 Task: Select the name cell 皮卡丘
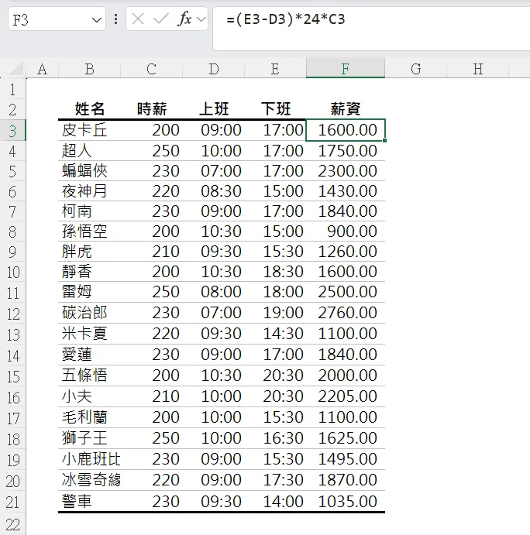[x=89, y=130]
